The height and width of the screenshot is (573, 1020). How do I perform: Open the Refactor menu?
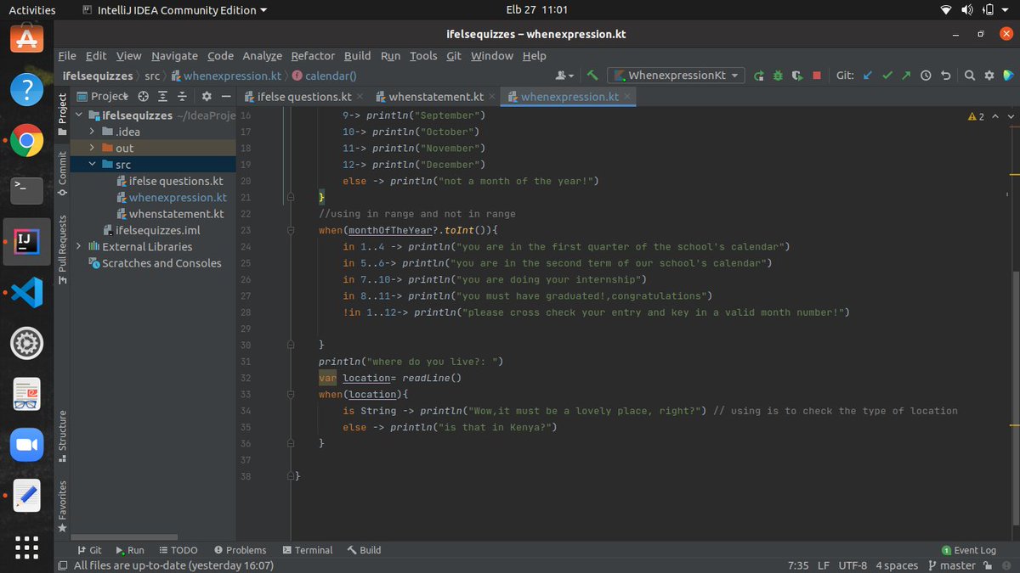[313, 55]
